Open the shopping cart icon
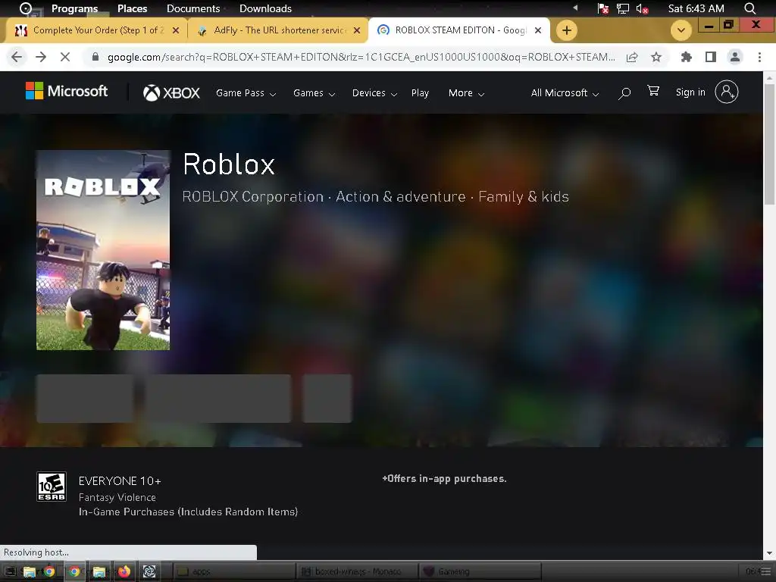 (653, 91)
